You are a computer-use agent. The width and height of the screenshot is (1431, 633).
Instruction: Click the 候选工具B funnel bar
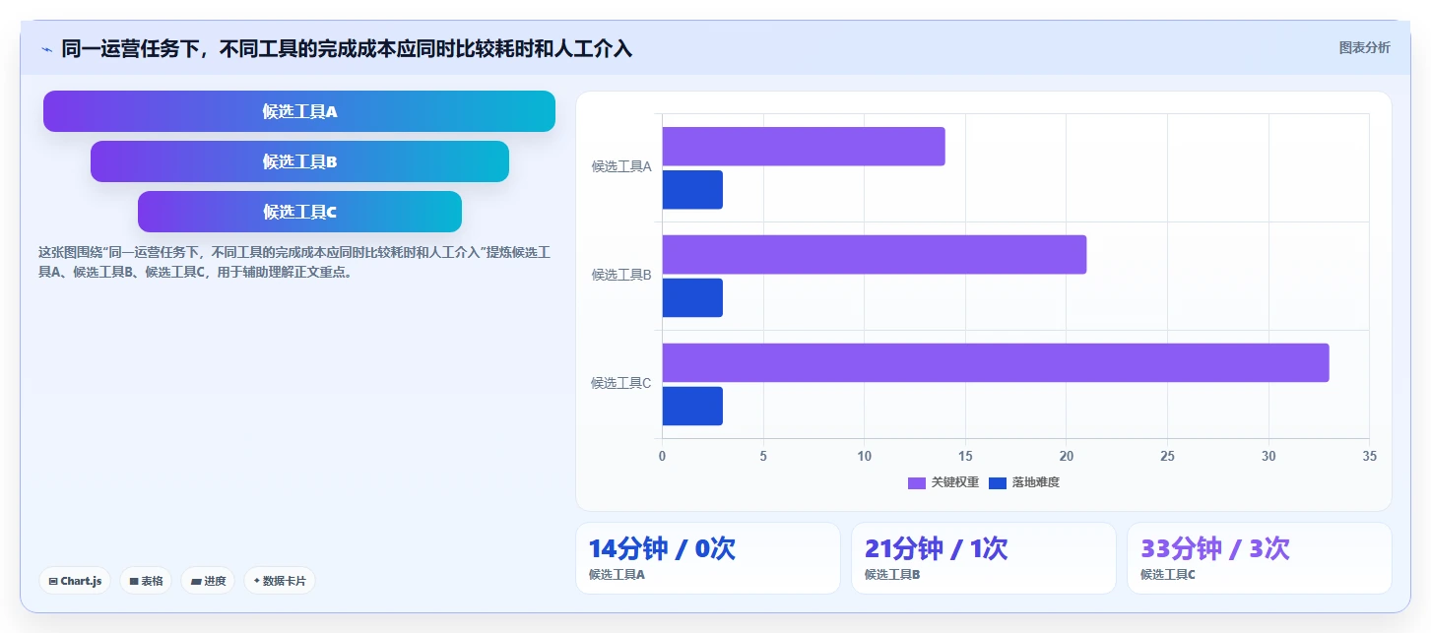(x=299, y=161)
